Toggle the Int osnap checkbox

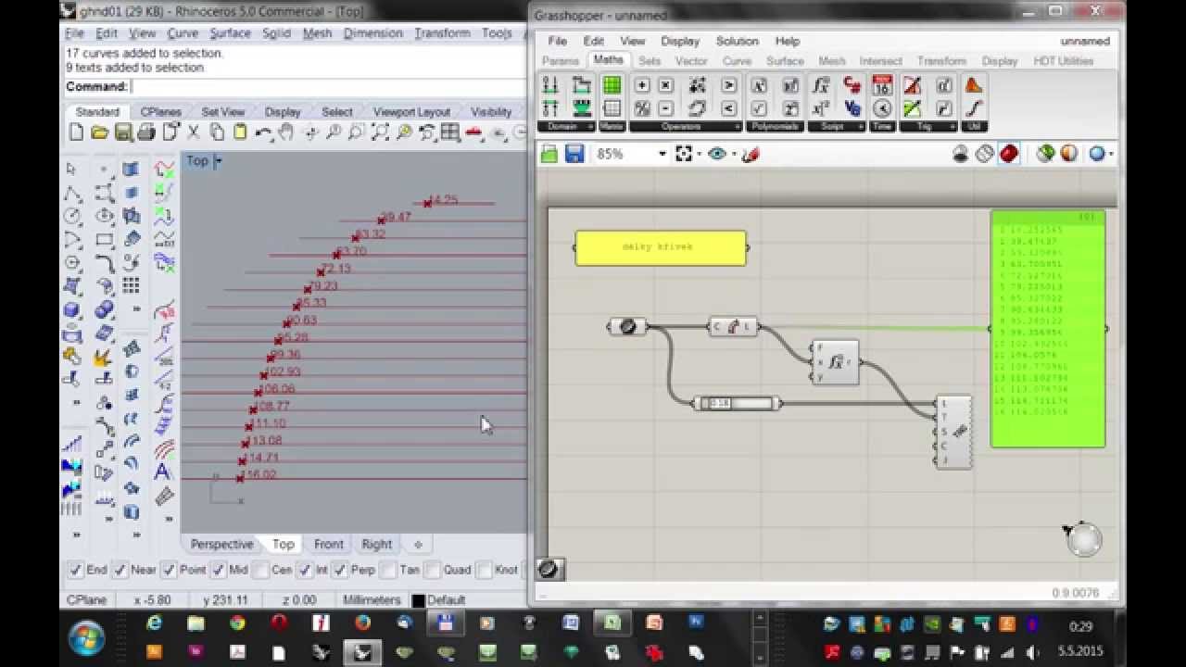pyautogui.click(x=305, y=570)
